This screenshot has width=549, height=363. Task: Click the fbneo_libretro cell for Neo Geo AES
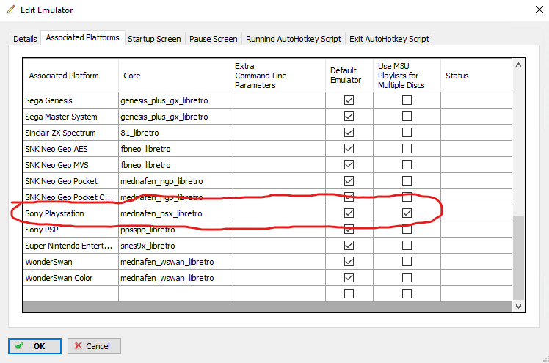(175, 149)
